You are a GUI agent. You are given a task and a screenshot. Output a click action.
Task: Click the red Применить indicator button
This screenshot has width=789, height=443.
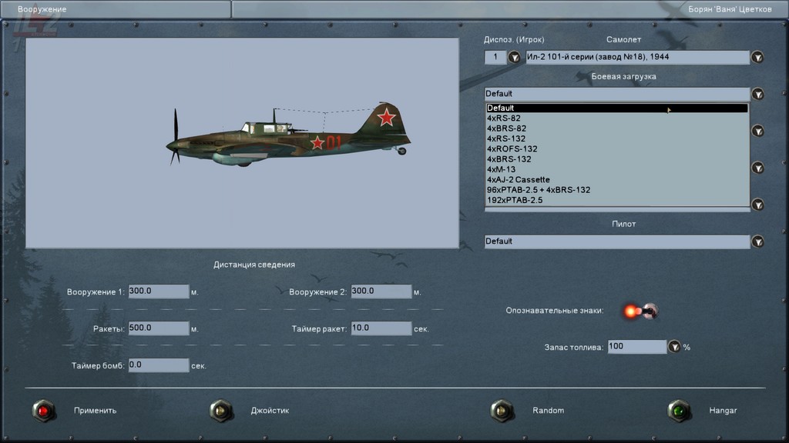tap(44, 411)
